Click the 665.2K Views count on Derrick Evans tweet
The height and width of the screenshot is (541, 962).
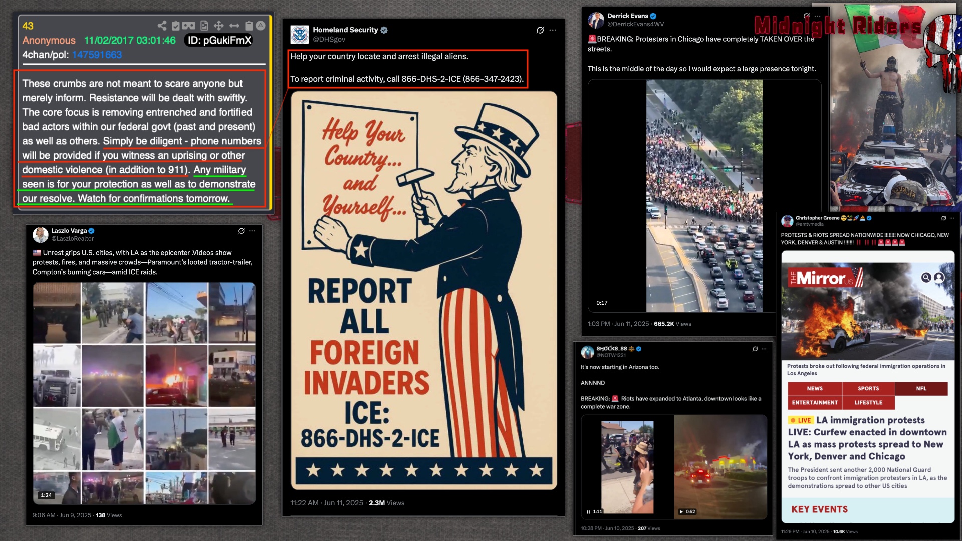(672, 324)
